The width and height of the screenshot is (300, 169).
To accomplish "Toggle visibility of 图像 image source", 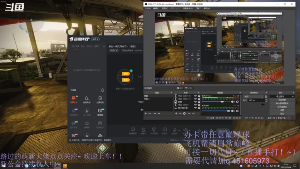I will tap(195, 102).
